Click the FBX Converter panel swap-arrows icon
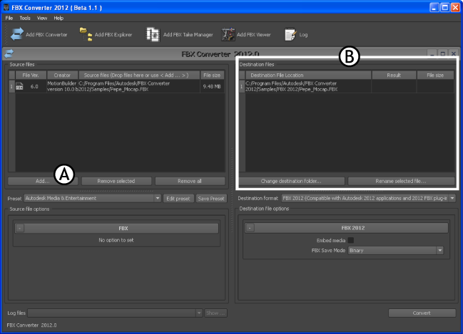Screen dimensions: 463x334 tap(9, 53)
